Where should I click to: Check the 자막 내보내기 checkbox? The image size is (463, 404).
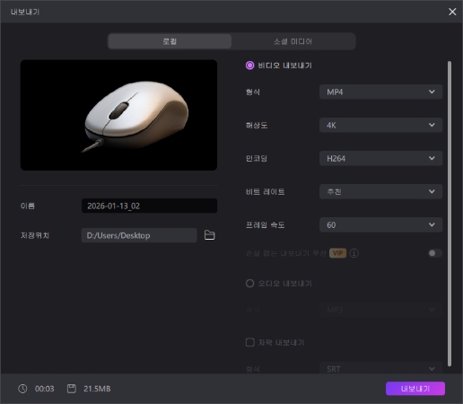pyautogui.click(x=249, y=342)
